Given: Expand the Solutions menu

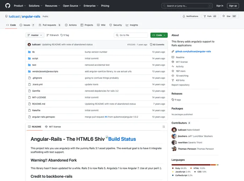Looking at the screenshot, I should pos(35,6).
